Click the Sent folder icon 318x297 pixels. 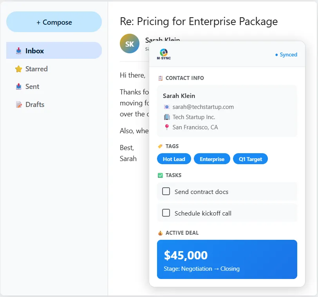point(18,87)
